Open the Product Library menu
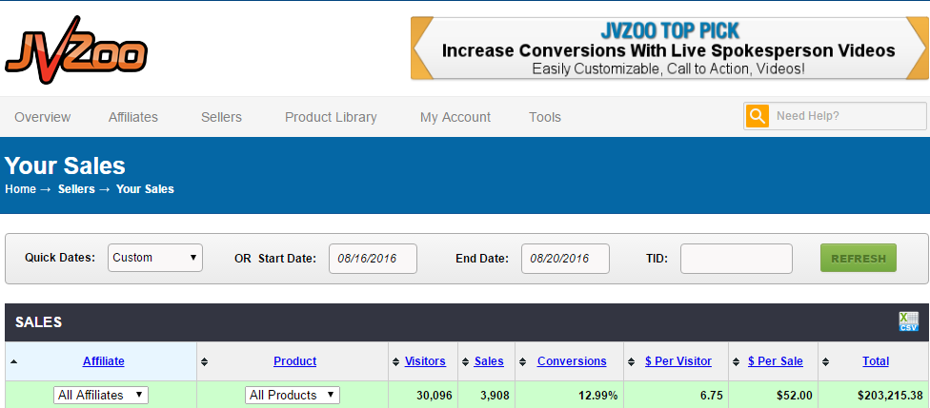 coord(331,117)
